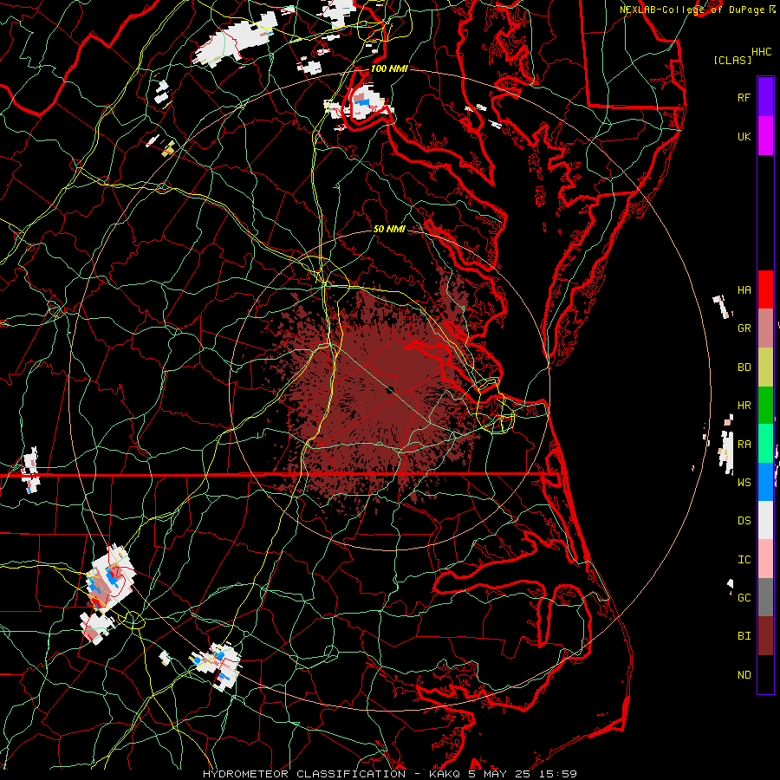780x780 pixels.
Task: Click the RA legend label
Action: point(744,445)
